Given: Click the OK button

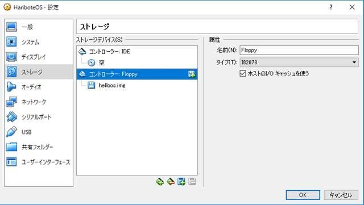Looking at the screenshot, I should (x=303, y=195).
